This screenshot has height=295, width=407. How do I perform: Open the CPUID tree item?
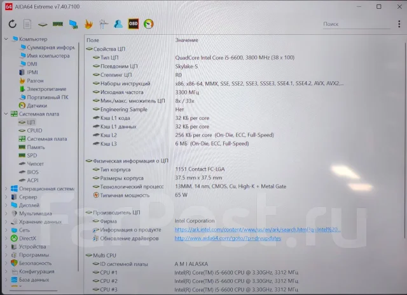[31, 130]
